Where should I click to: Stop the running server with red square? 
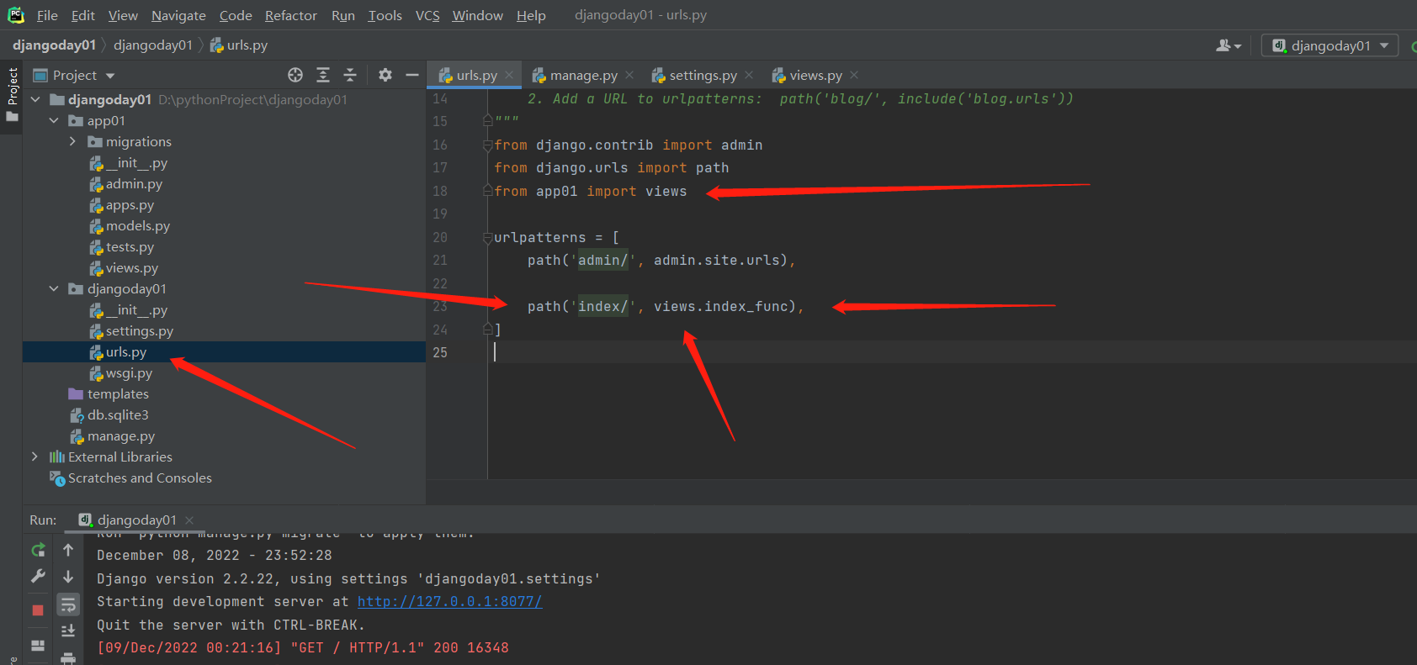pyautogui.click(x=38, y=610)
